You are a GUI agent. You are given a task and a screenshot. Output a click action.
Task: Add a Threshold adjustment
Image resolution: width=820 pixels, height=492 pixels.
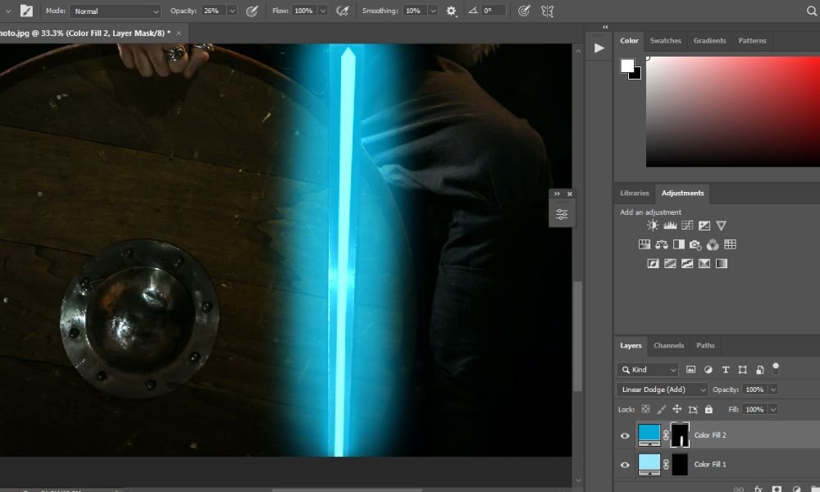[687, 263]
